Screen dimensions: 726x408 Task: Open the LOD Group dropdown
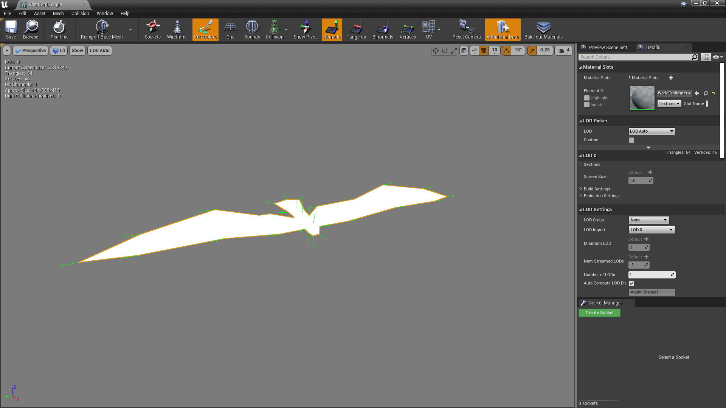(x=648, y=220)
